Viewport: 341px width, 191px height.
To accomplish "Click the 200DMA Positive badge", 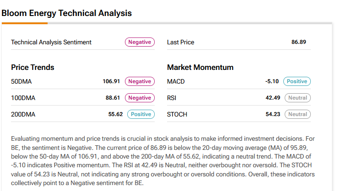I will point(141,114).
